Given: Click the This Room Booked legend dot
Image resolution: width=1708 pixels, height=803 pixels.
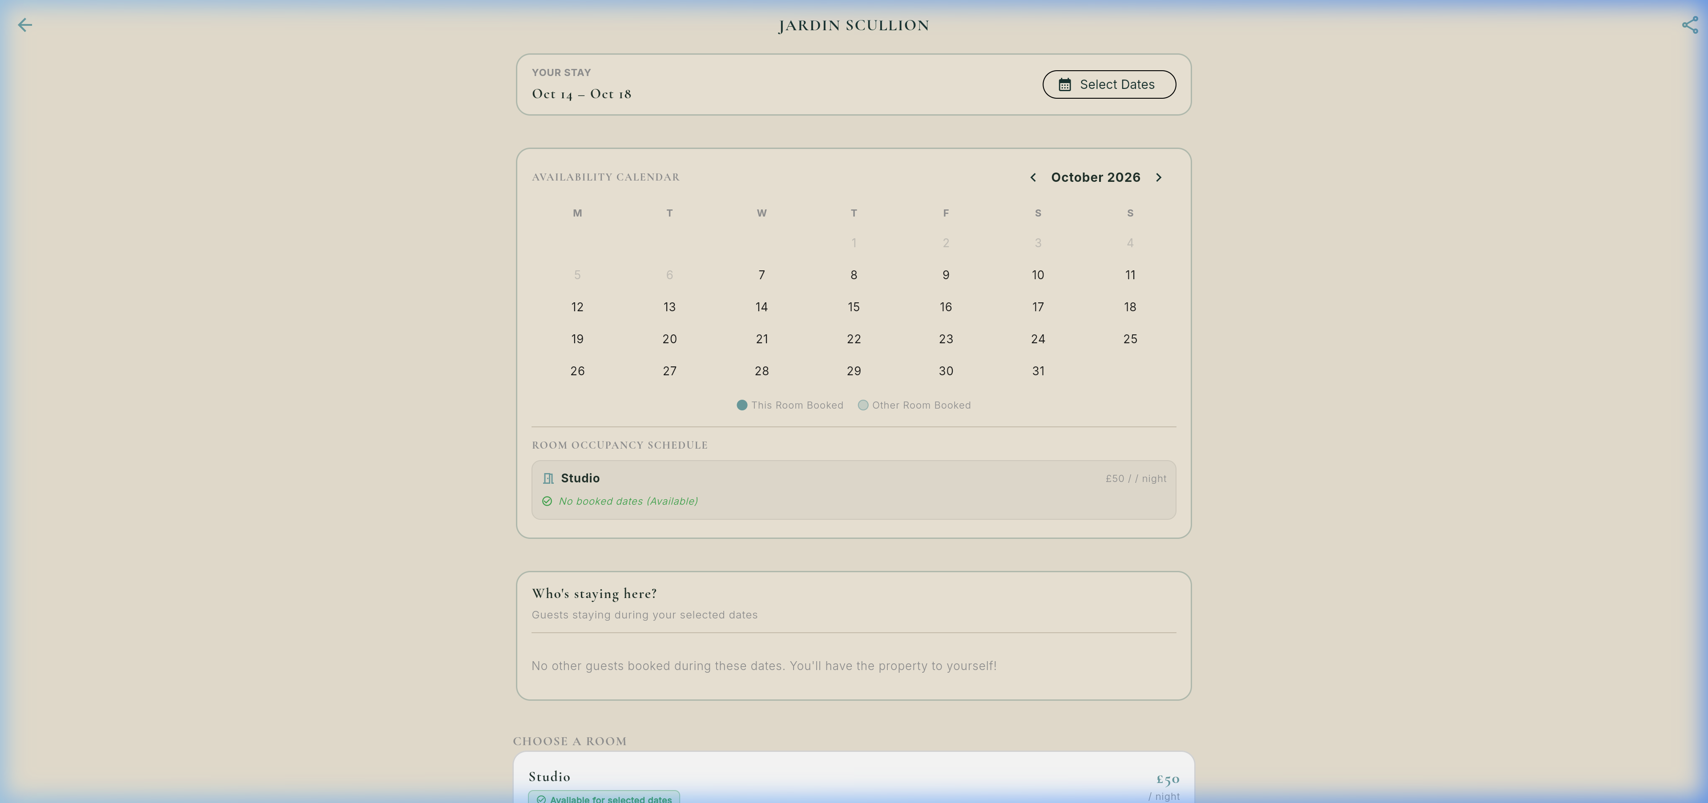Looking at the screenshot, I should pyautogui.click(x=742, y=406).
